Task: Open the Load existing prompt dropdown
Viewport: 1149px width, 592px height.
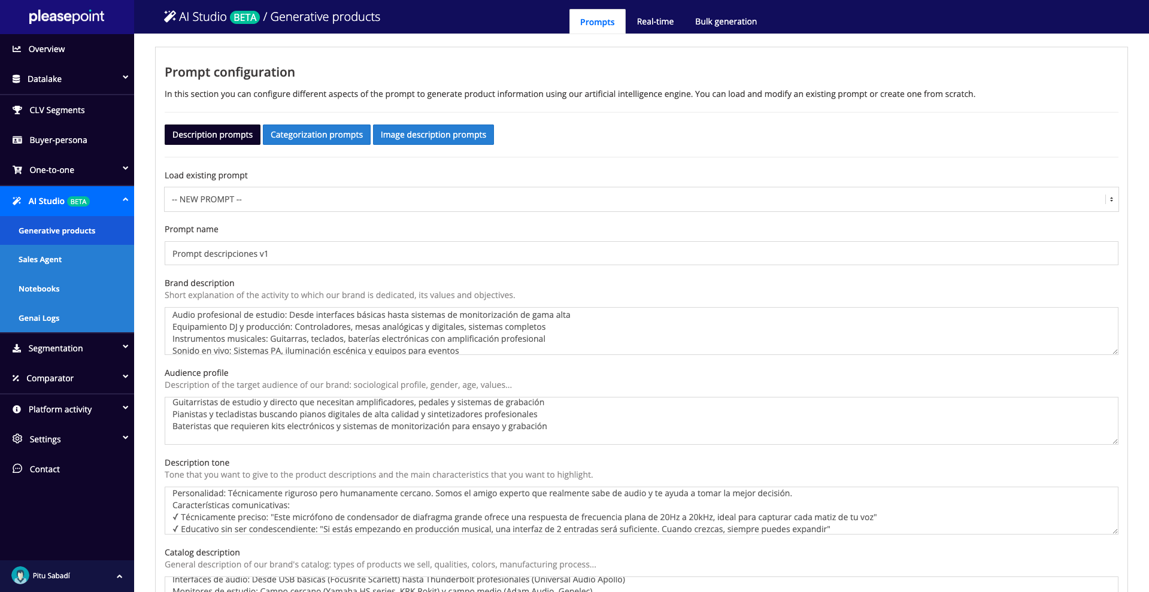Action: tap(641, 199)
